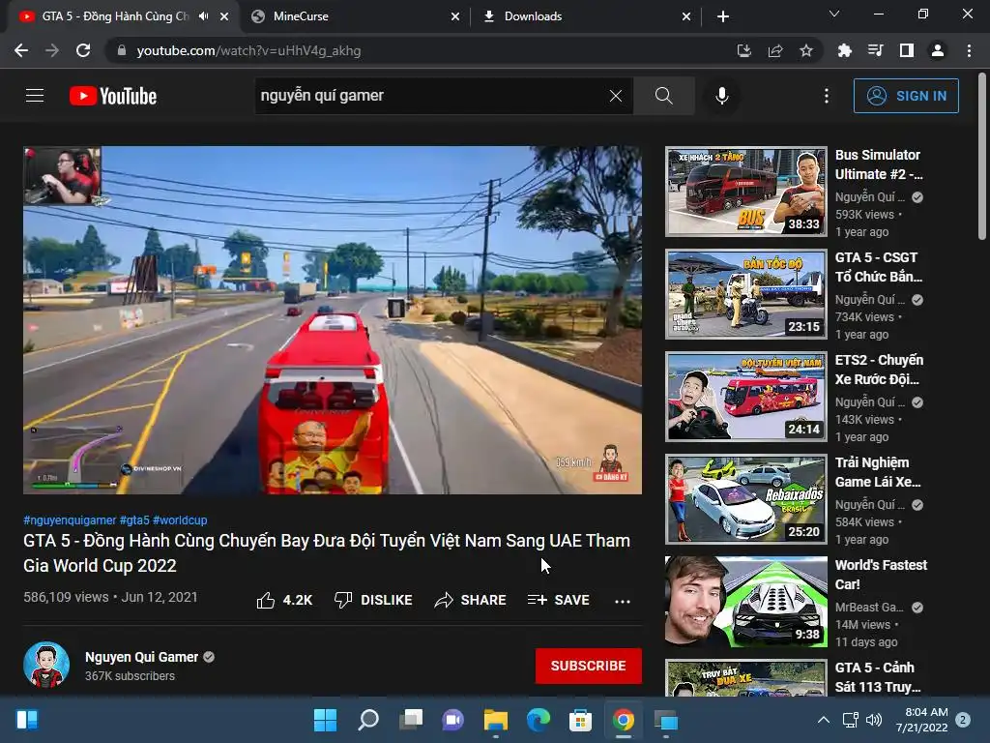Open Bus Simulator Ultimate #2 thumbnail
Screen dimensions: 990x743
[746, 192]
